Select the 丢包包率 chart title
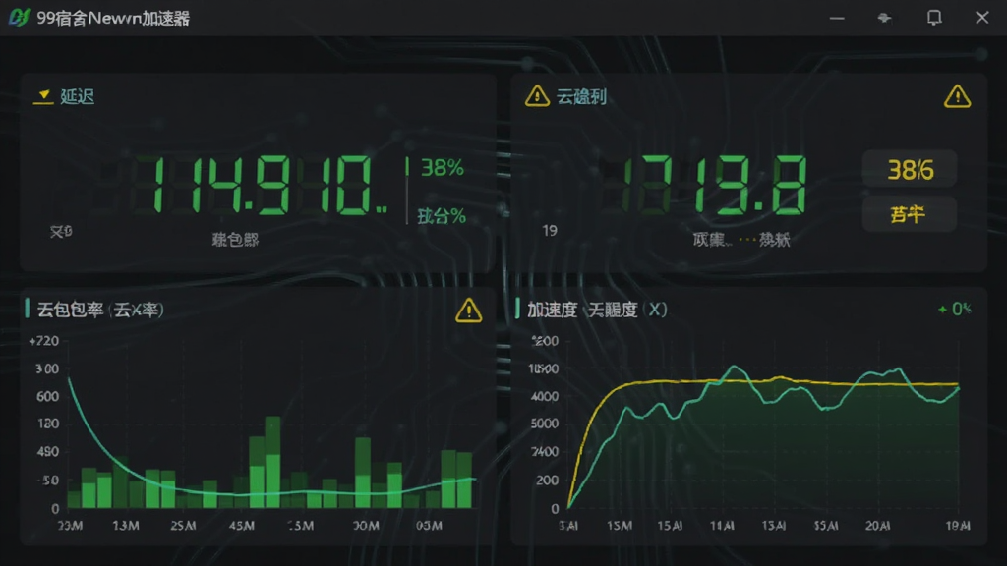Screen dimensions: 1007x566 click(x=100, y=310)
